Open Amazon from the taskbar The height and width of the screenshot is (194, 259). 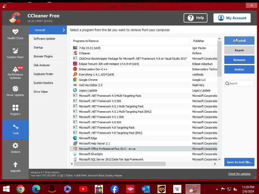[x=52, y=189]
